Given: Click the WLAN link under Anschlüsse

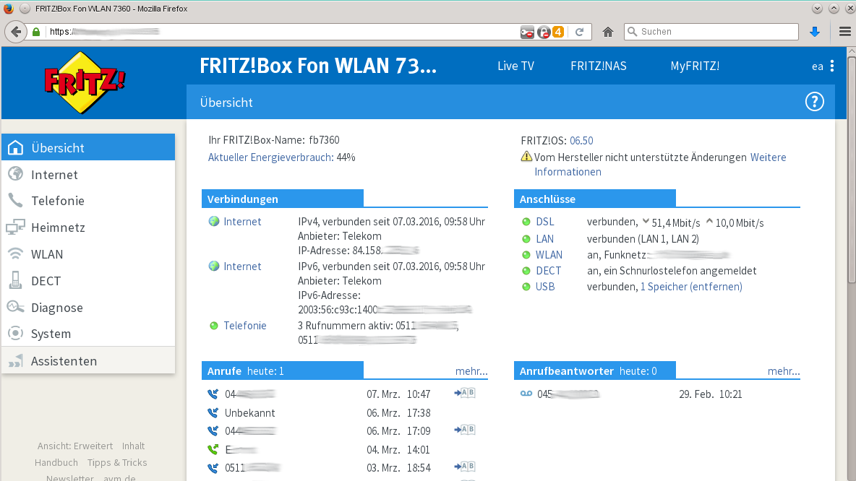Looking at the screenshot, I should point(549,255).
